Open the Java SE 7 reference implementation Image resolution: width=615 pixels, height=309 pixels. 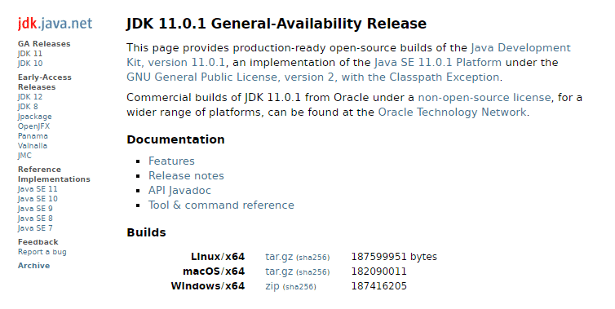35,228
